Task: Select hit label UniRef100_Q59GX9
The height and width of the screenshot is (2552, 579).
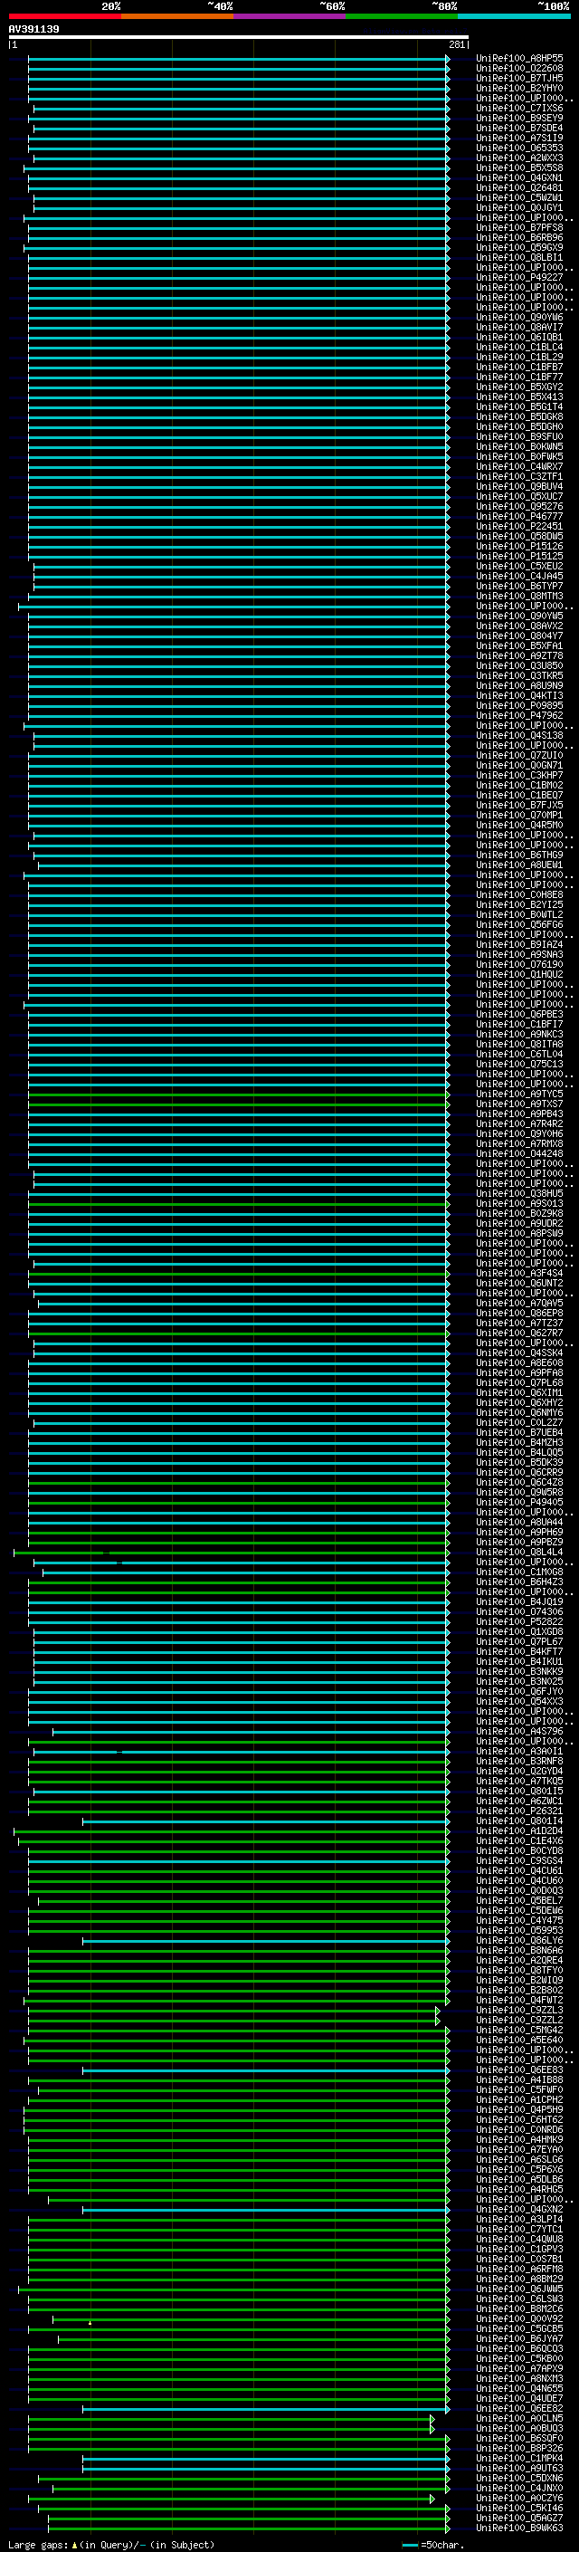Action: [x=519, y=248]
